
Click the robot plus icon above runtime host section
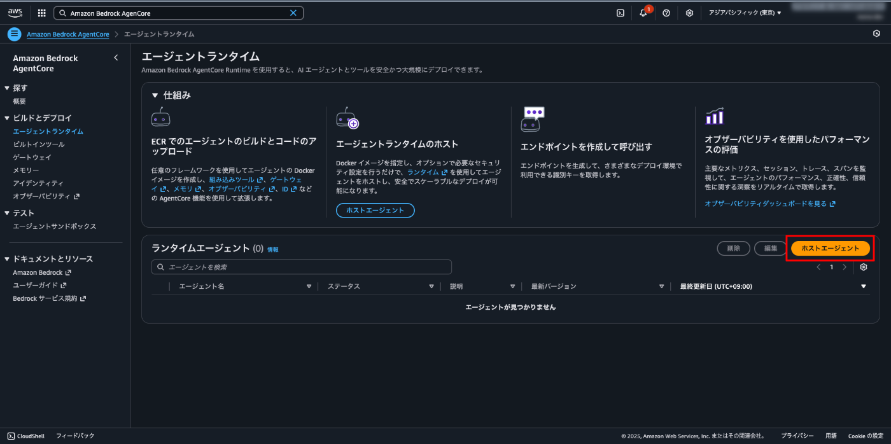[x=347, y=118]
